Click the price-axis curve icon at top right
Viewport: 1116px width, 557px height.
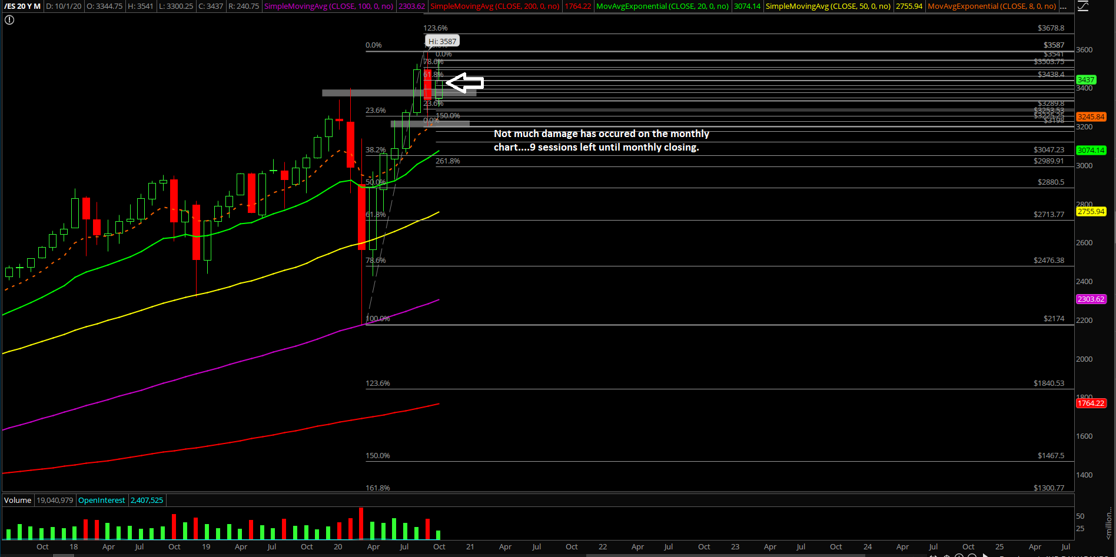click(x=1082, y=6)
